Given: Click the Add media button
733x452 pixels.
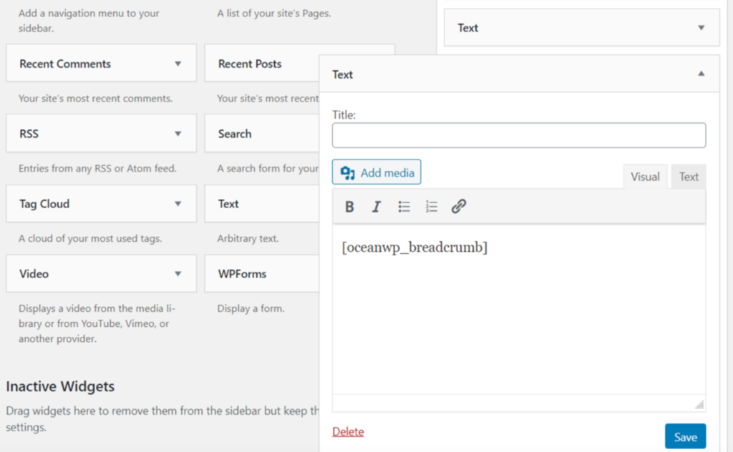Looking at the screenshot, I should pos(377,172).
